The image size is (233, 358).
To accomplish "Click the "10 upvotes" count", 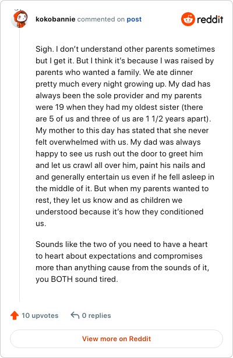I will pyautogui.click(x=40, y=316).
